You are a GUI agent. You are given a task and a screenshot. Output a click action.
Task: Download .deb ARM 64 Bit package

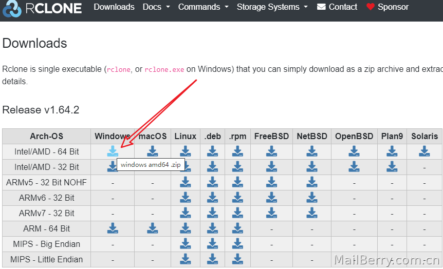coord(212,228)
